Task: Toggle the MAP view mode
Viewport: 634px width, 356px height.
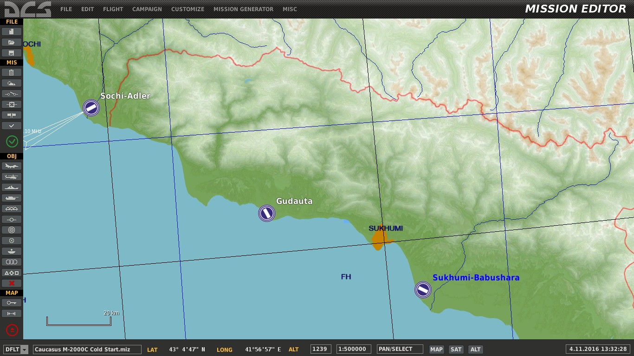Action: click(x=436, y=350)
